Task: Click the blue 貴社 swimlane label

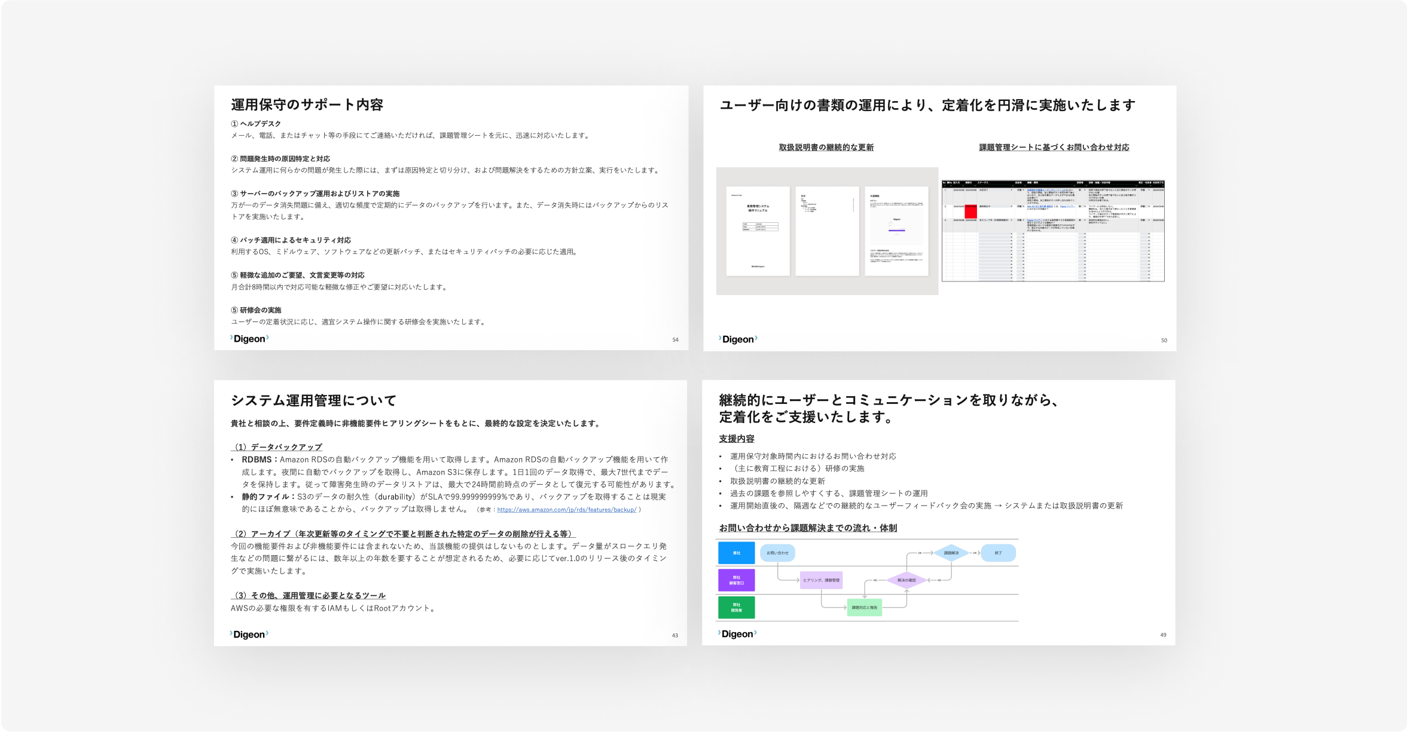Action: (x=736, y=553)
